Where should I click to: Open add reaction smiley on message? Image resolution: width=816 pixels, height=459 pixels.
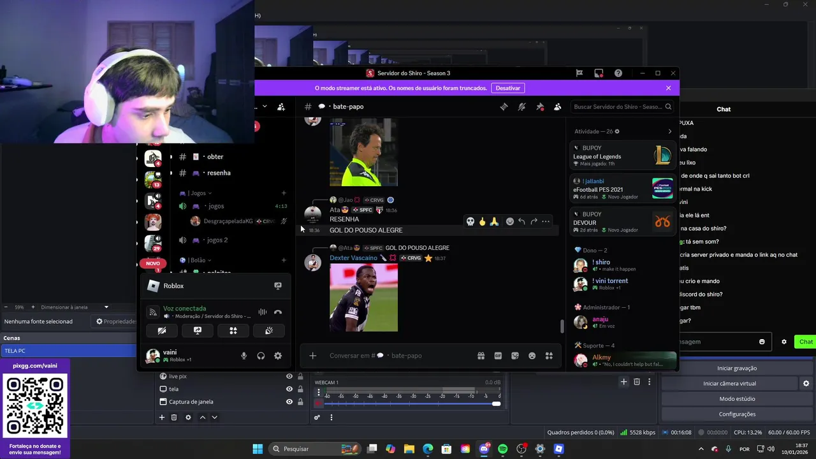[x=509, y=221]
